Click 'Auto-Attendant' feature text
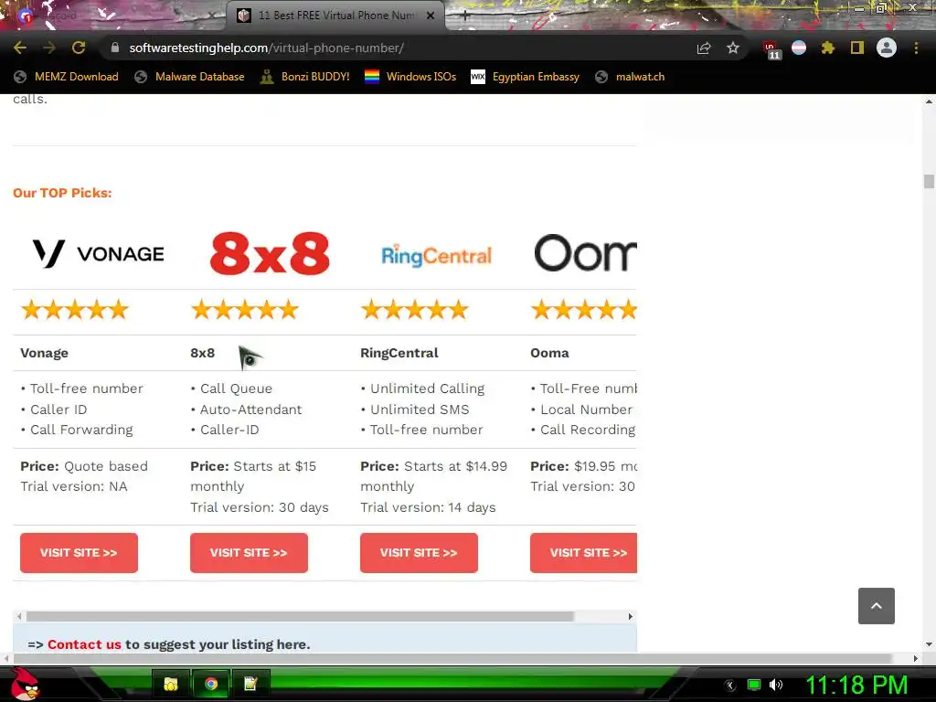 (x=250, y=409)
